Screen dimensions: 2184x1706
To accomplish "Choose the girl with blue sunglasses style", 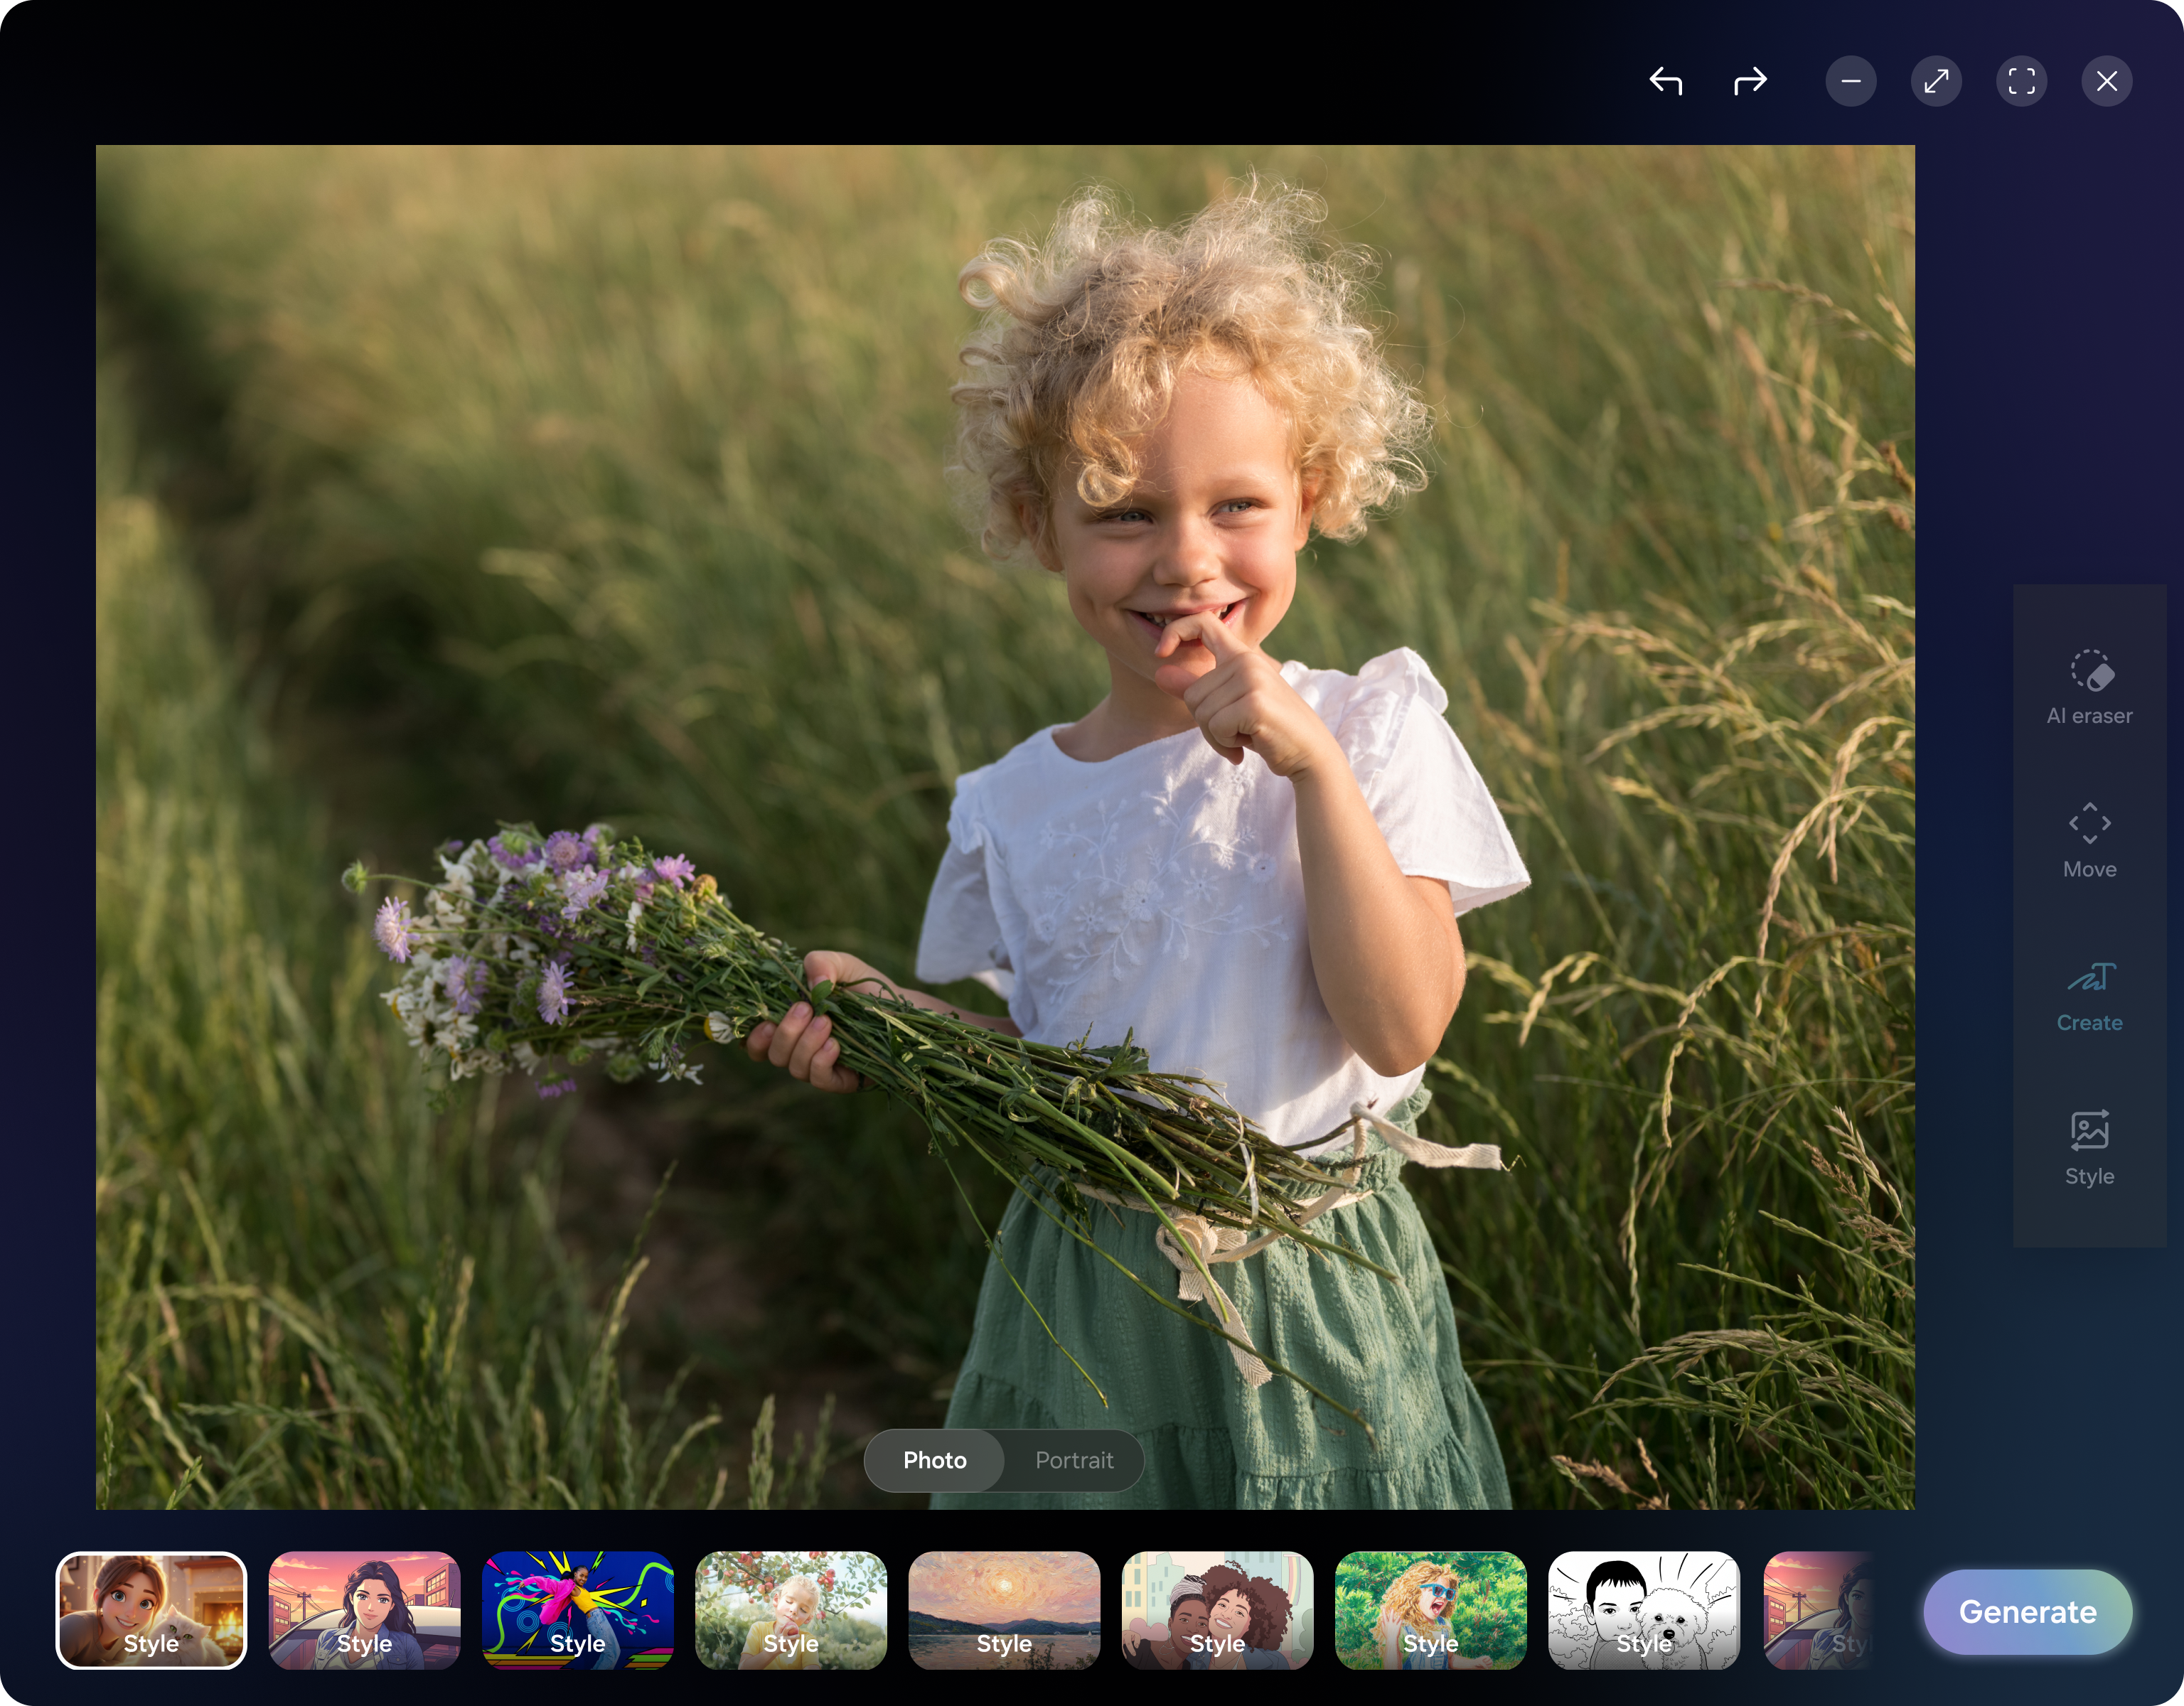I will pyautogui.click(x=1430, y=1610).
